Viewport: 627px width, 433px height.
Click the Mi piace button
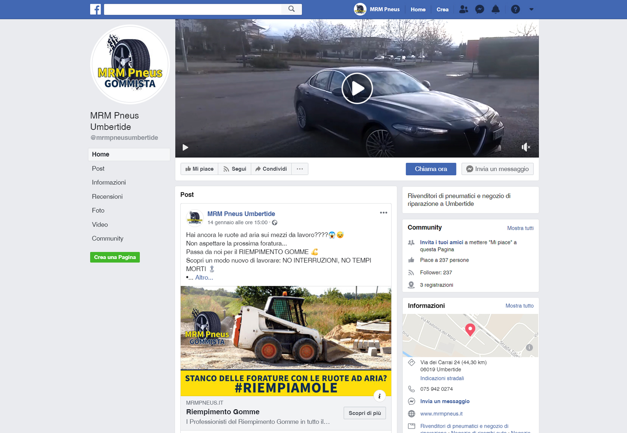199,169
